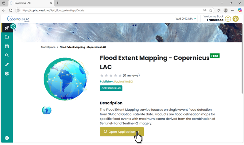Open the search icon in sidebar

7,55
